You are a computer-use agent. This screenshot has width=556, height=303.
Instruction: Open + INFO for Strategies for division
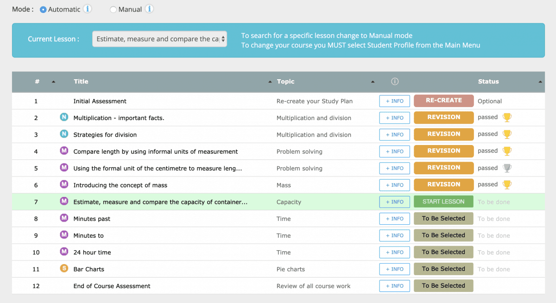(395, 134)
